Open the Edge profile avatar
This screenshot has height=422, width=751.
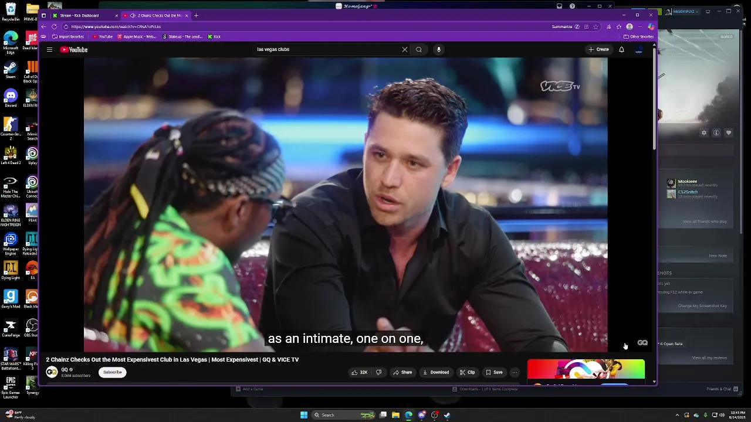tap(630, 26)
